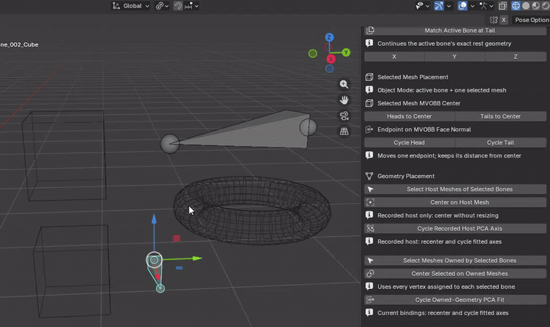Viewport: 550px width, 327px height.
Task: Click the white move gizmo center circle
Action: click(x=154, y=260)
